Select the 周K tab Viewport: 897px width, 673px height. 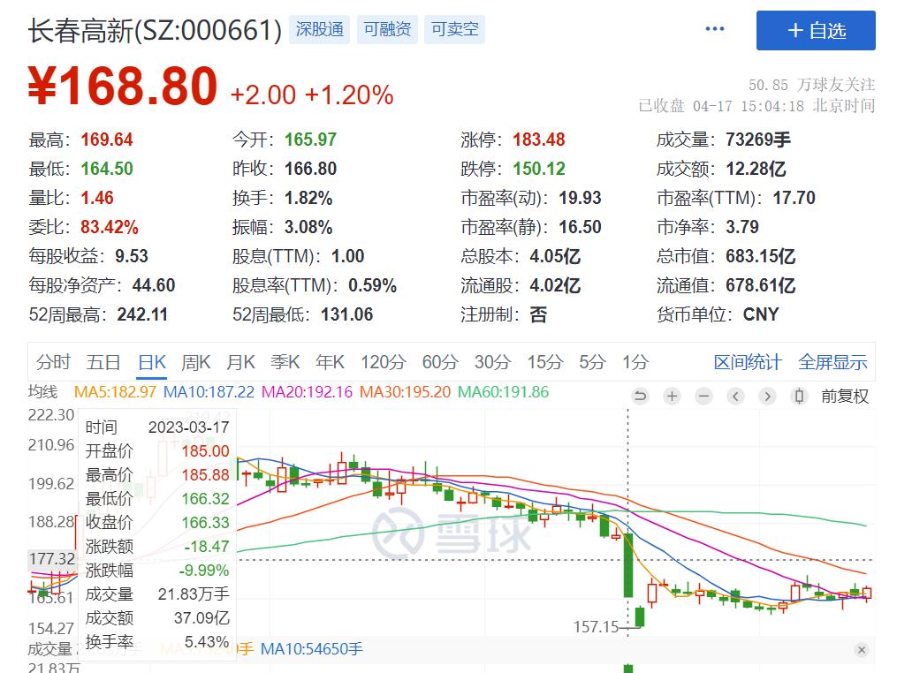[x=195, y=362]
